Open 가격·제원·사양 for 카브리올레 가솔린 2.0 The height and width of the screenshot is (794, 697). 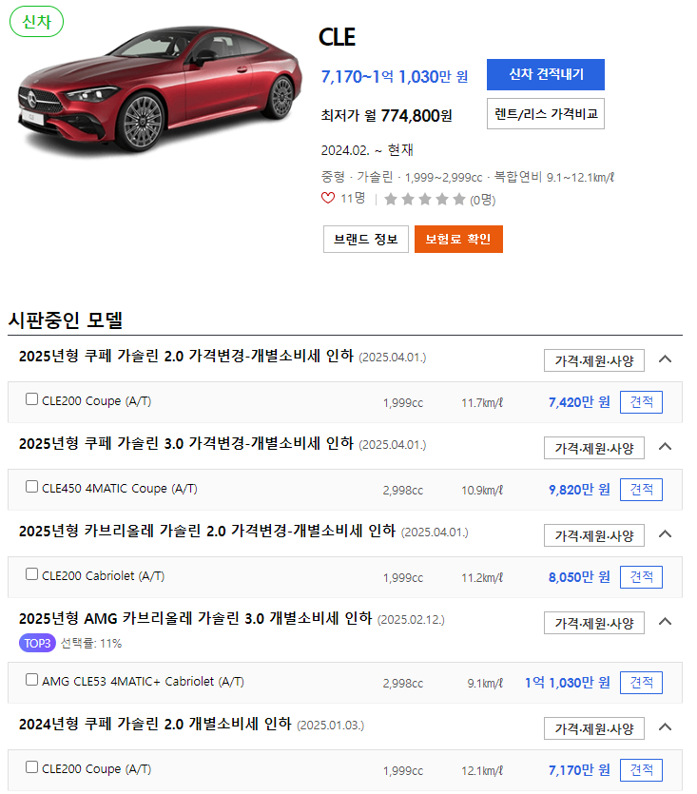point(594,535)
